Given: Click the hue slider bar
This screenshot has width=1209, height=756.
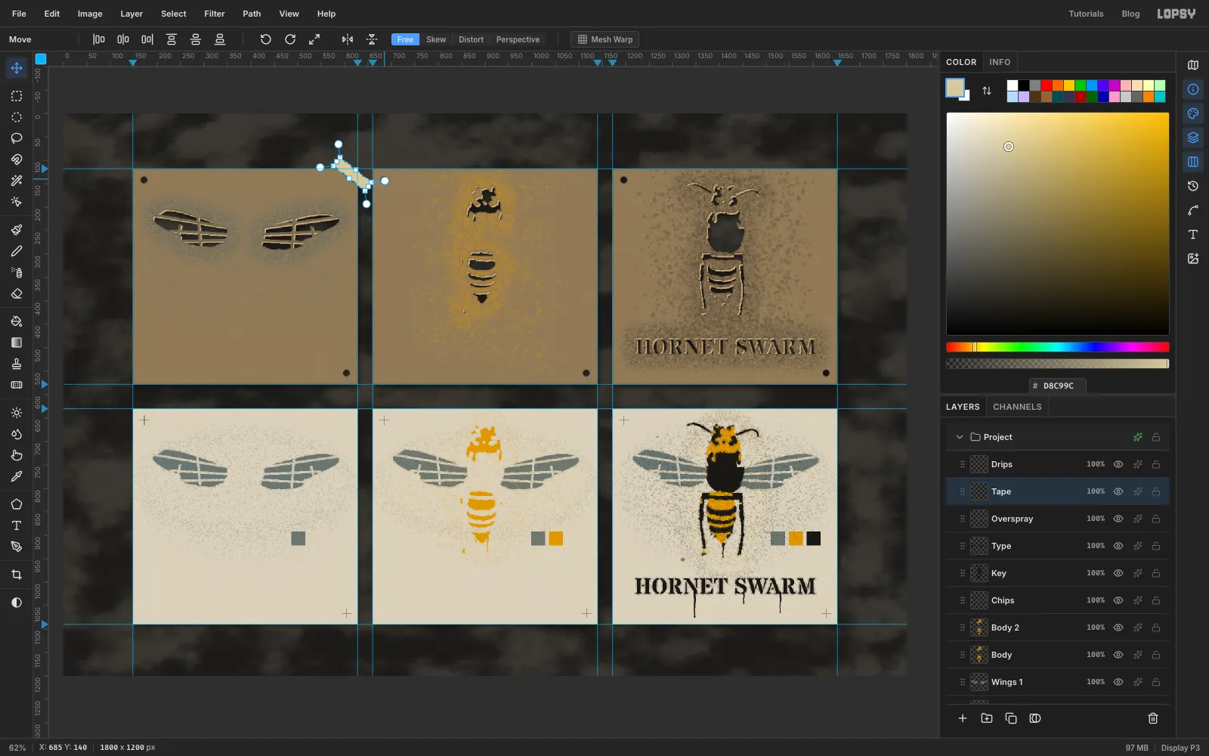Looking at the screenshot, I should pos(1058,347).
